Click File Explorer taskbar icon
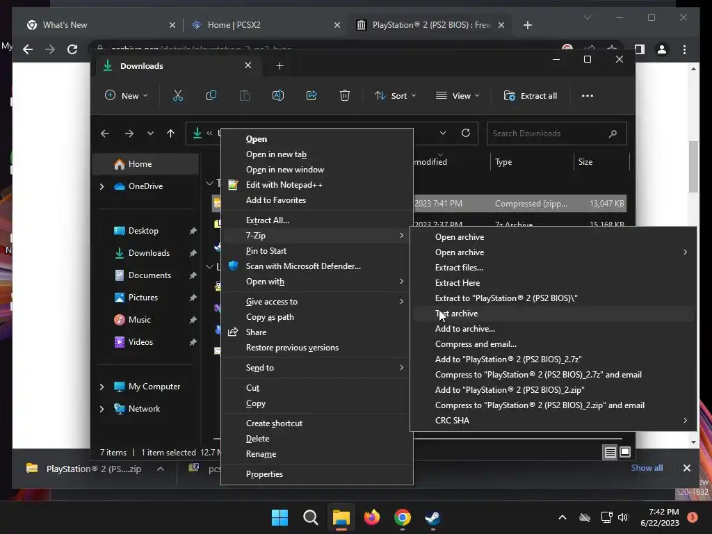Image resolution: width=712 pixels, height=534 pixels. point(341,517)
